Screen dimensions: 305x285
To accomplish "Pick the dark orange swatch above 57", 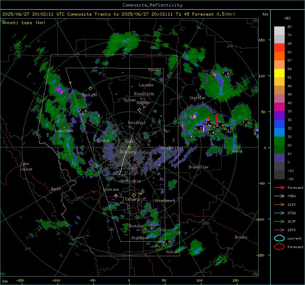I will pos(279,56).
